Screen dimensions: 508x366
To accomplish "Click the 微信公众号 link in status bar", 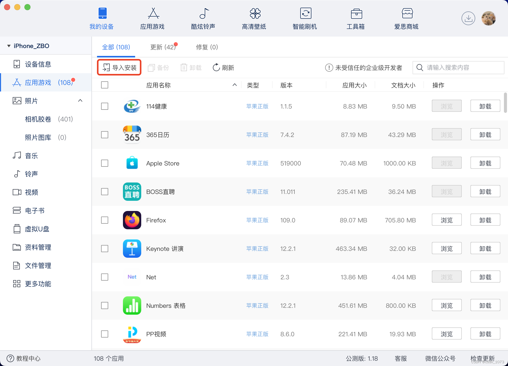I will [x=440, y=358].
